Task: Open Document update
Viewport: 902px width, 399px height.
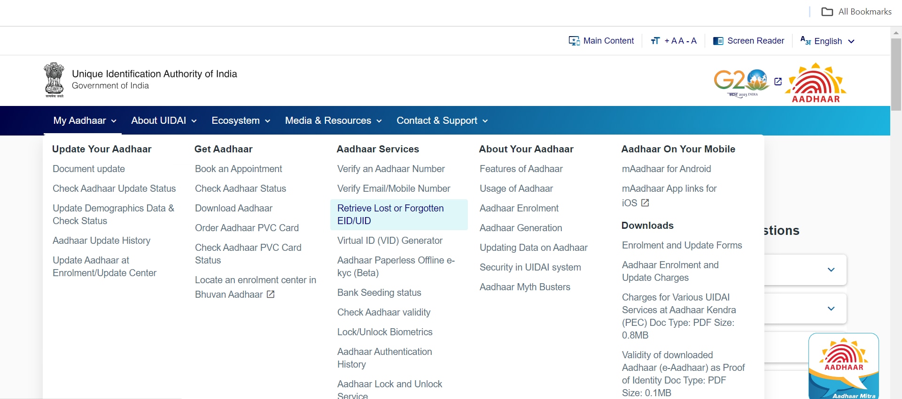Action: click(89, 169)
